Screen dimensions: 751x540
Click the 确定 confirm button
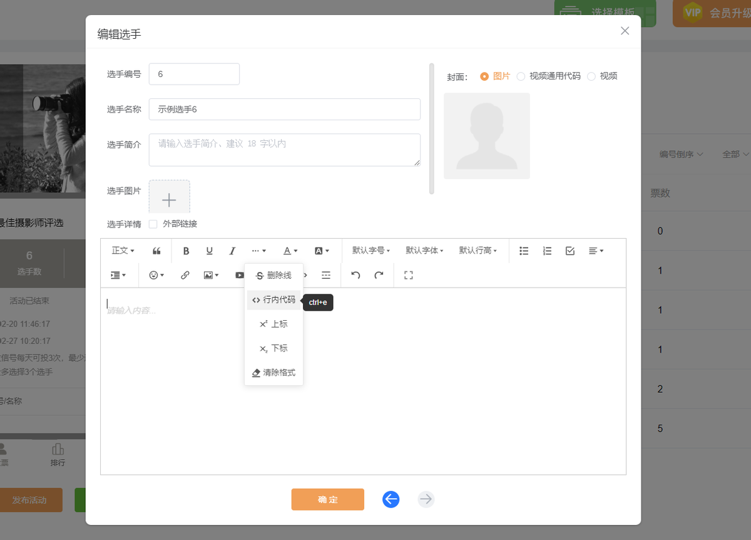(327, 499)
